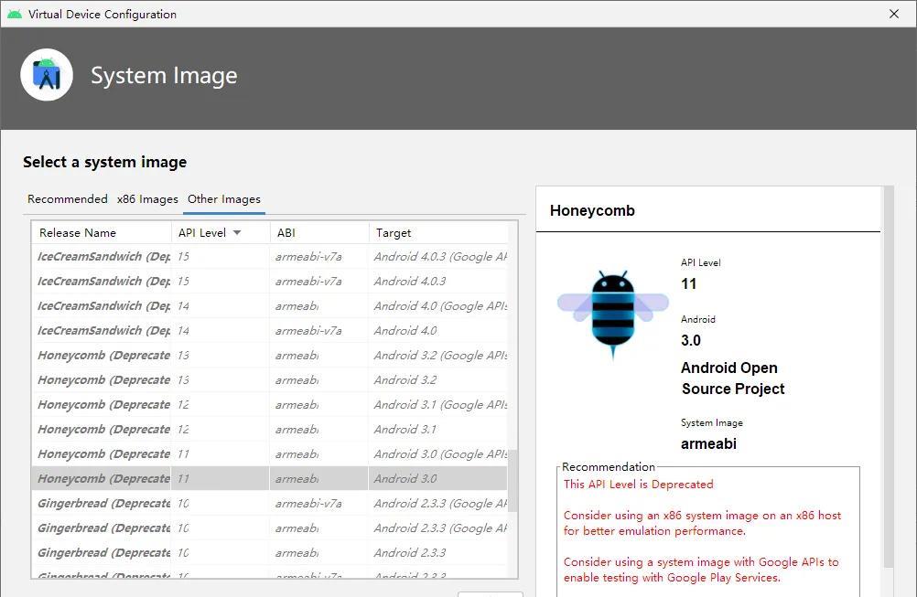Sort by the Target column header
The width and height of the screenshot is (917, 597).
click(x=438, y=232)
